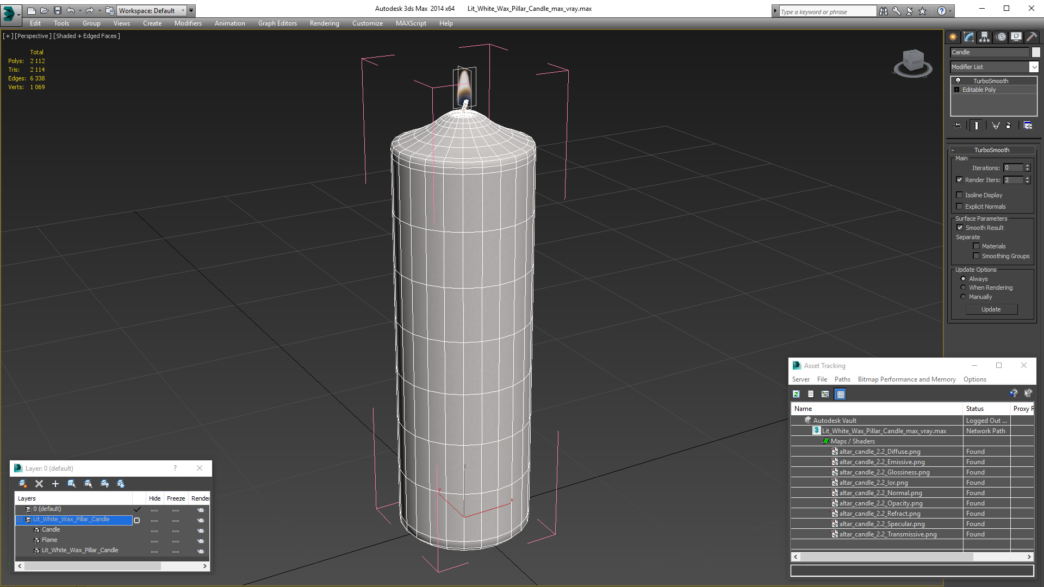Delete layer X icon in Layer dialog
The height and width of the screenshot is (587, 1044).
[x=39, y=484]
